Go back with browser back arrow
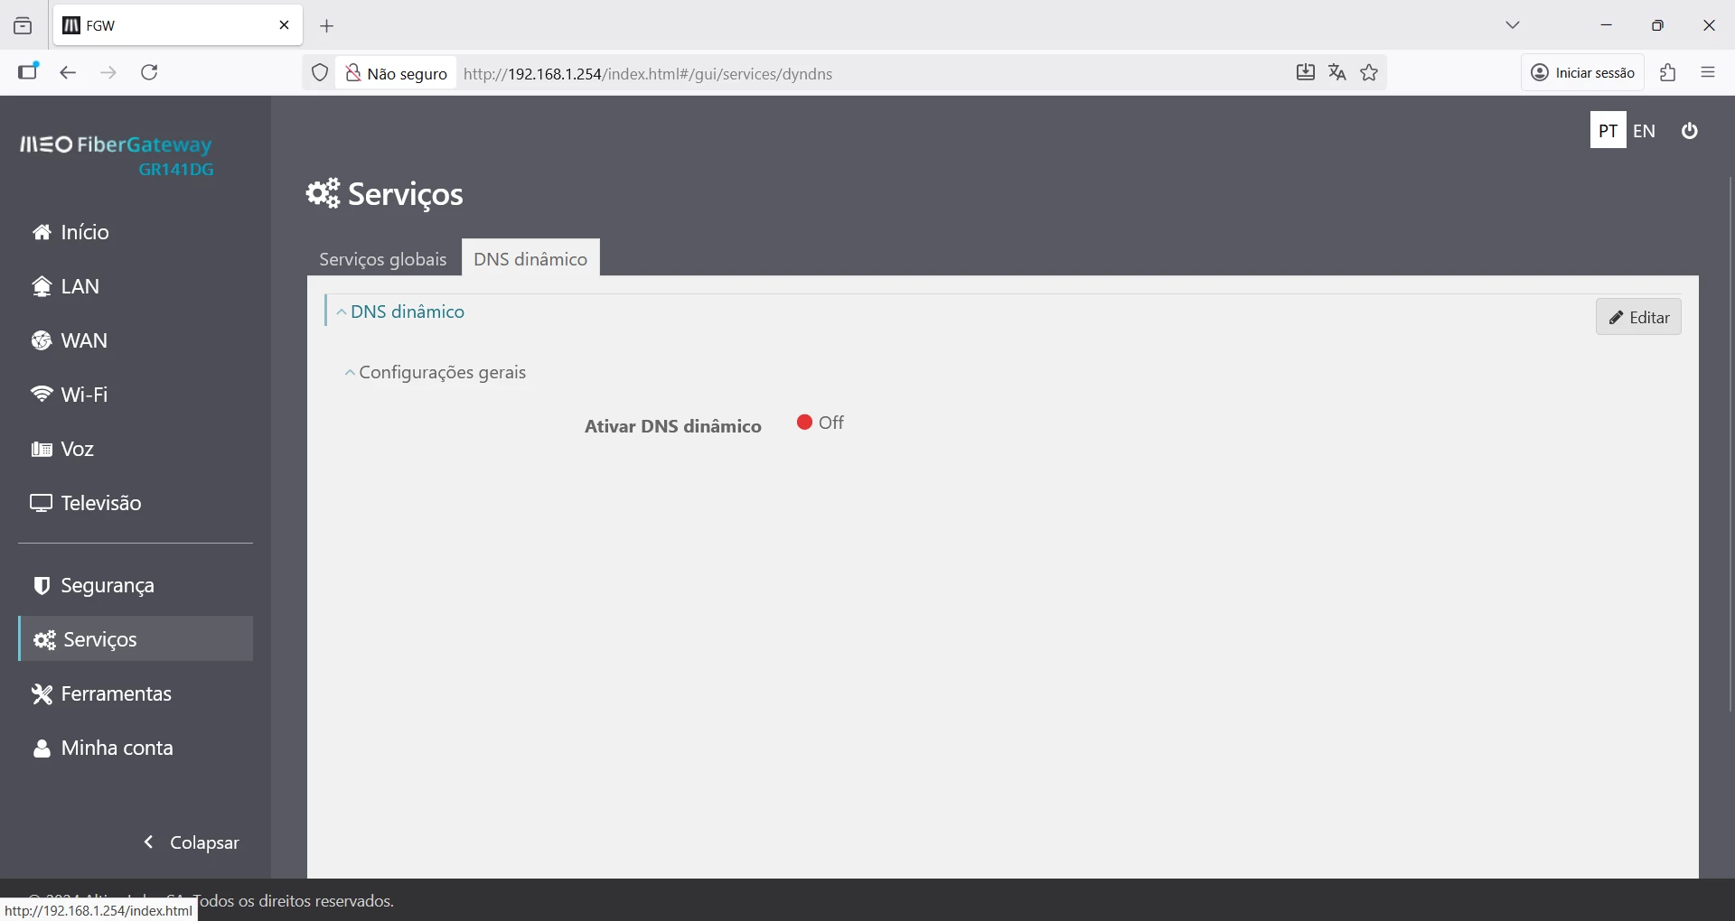 tap(68, 73)
